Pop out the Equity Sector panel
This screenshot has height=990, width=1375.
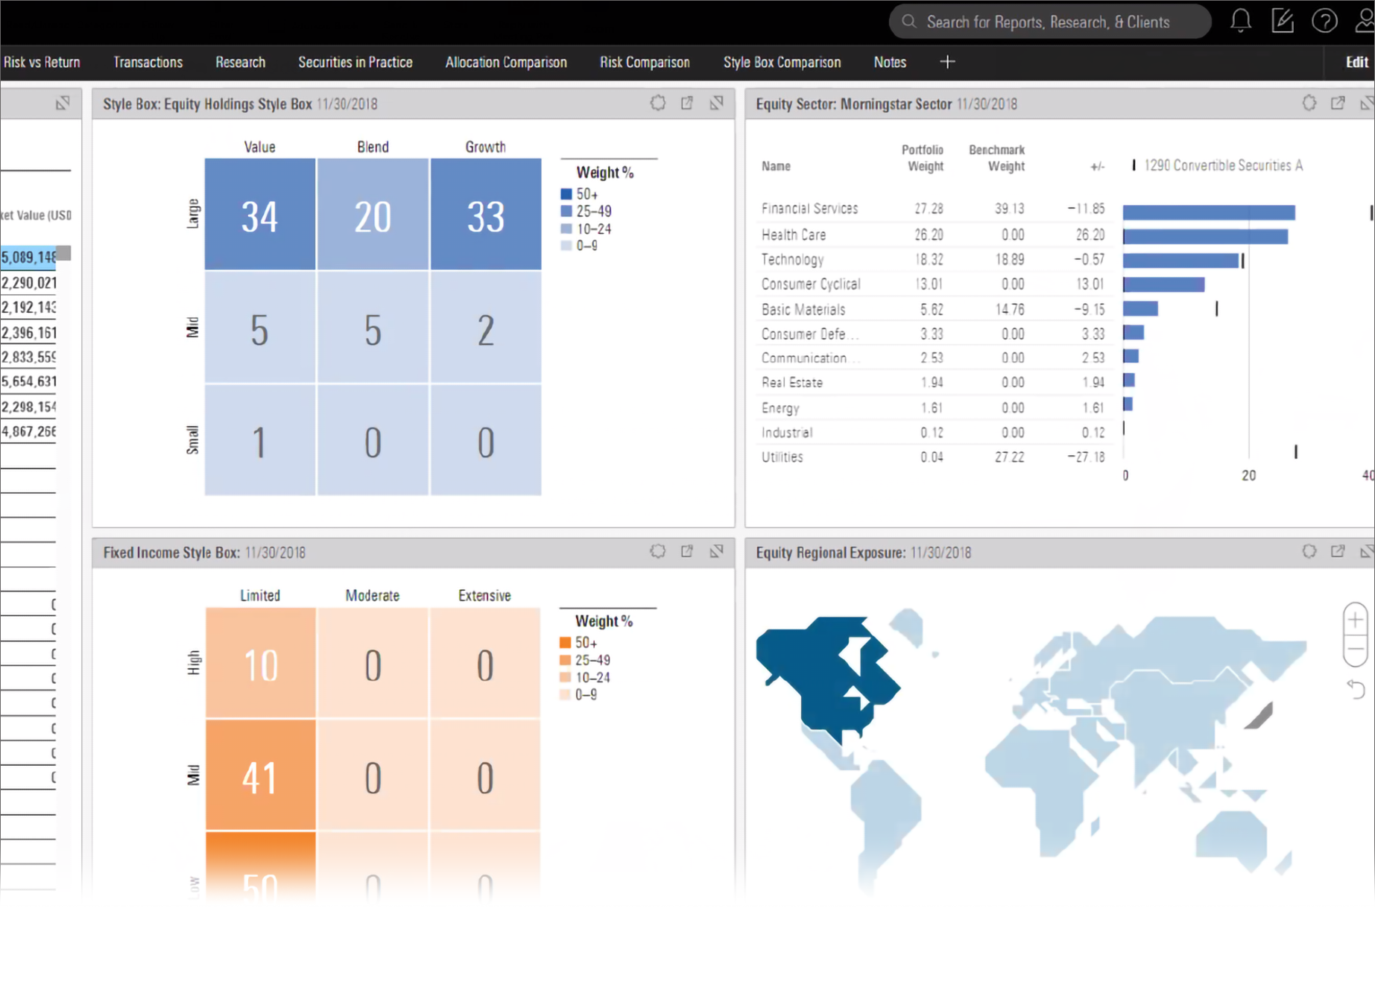[1338, 104]
